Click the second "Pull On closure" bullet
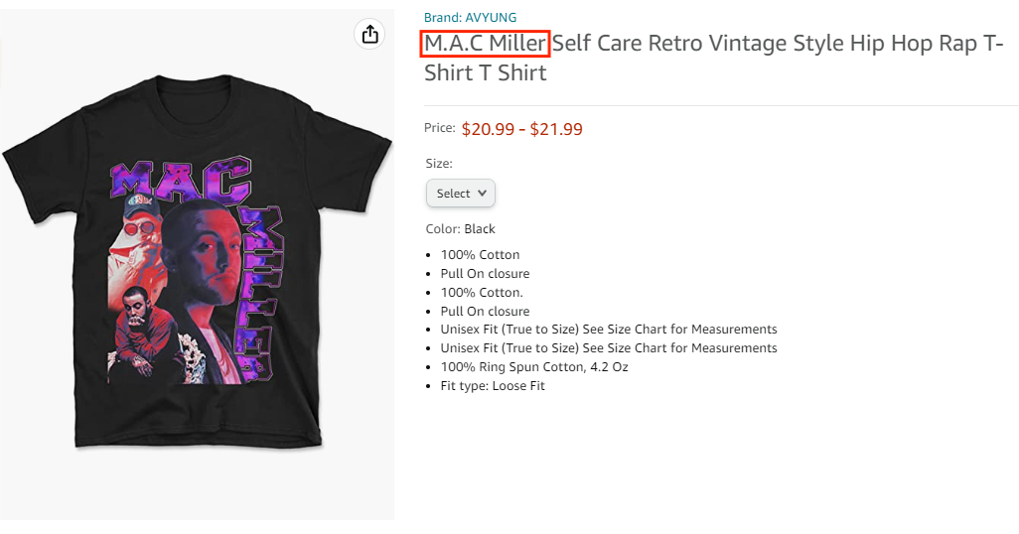 point(485,312)
